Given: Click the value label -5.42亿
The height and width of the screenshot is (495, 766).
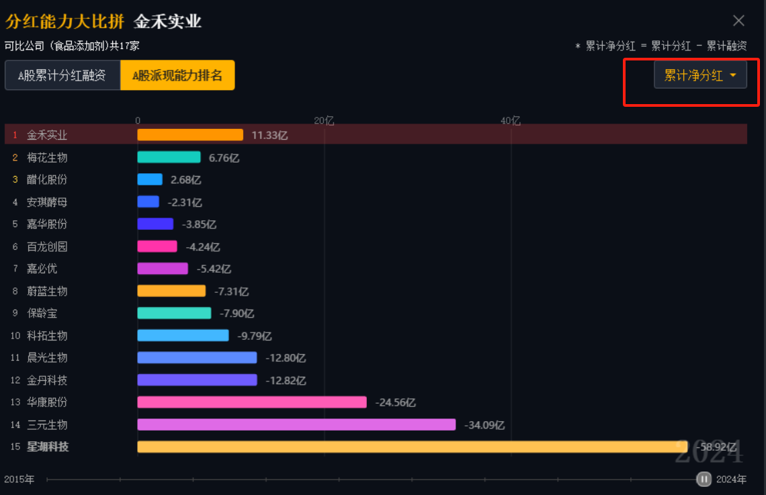Looking at the screenshot, I should [214, 269].
